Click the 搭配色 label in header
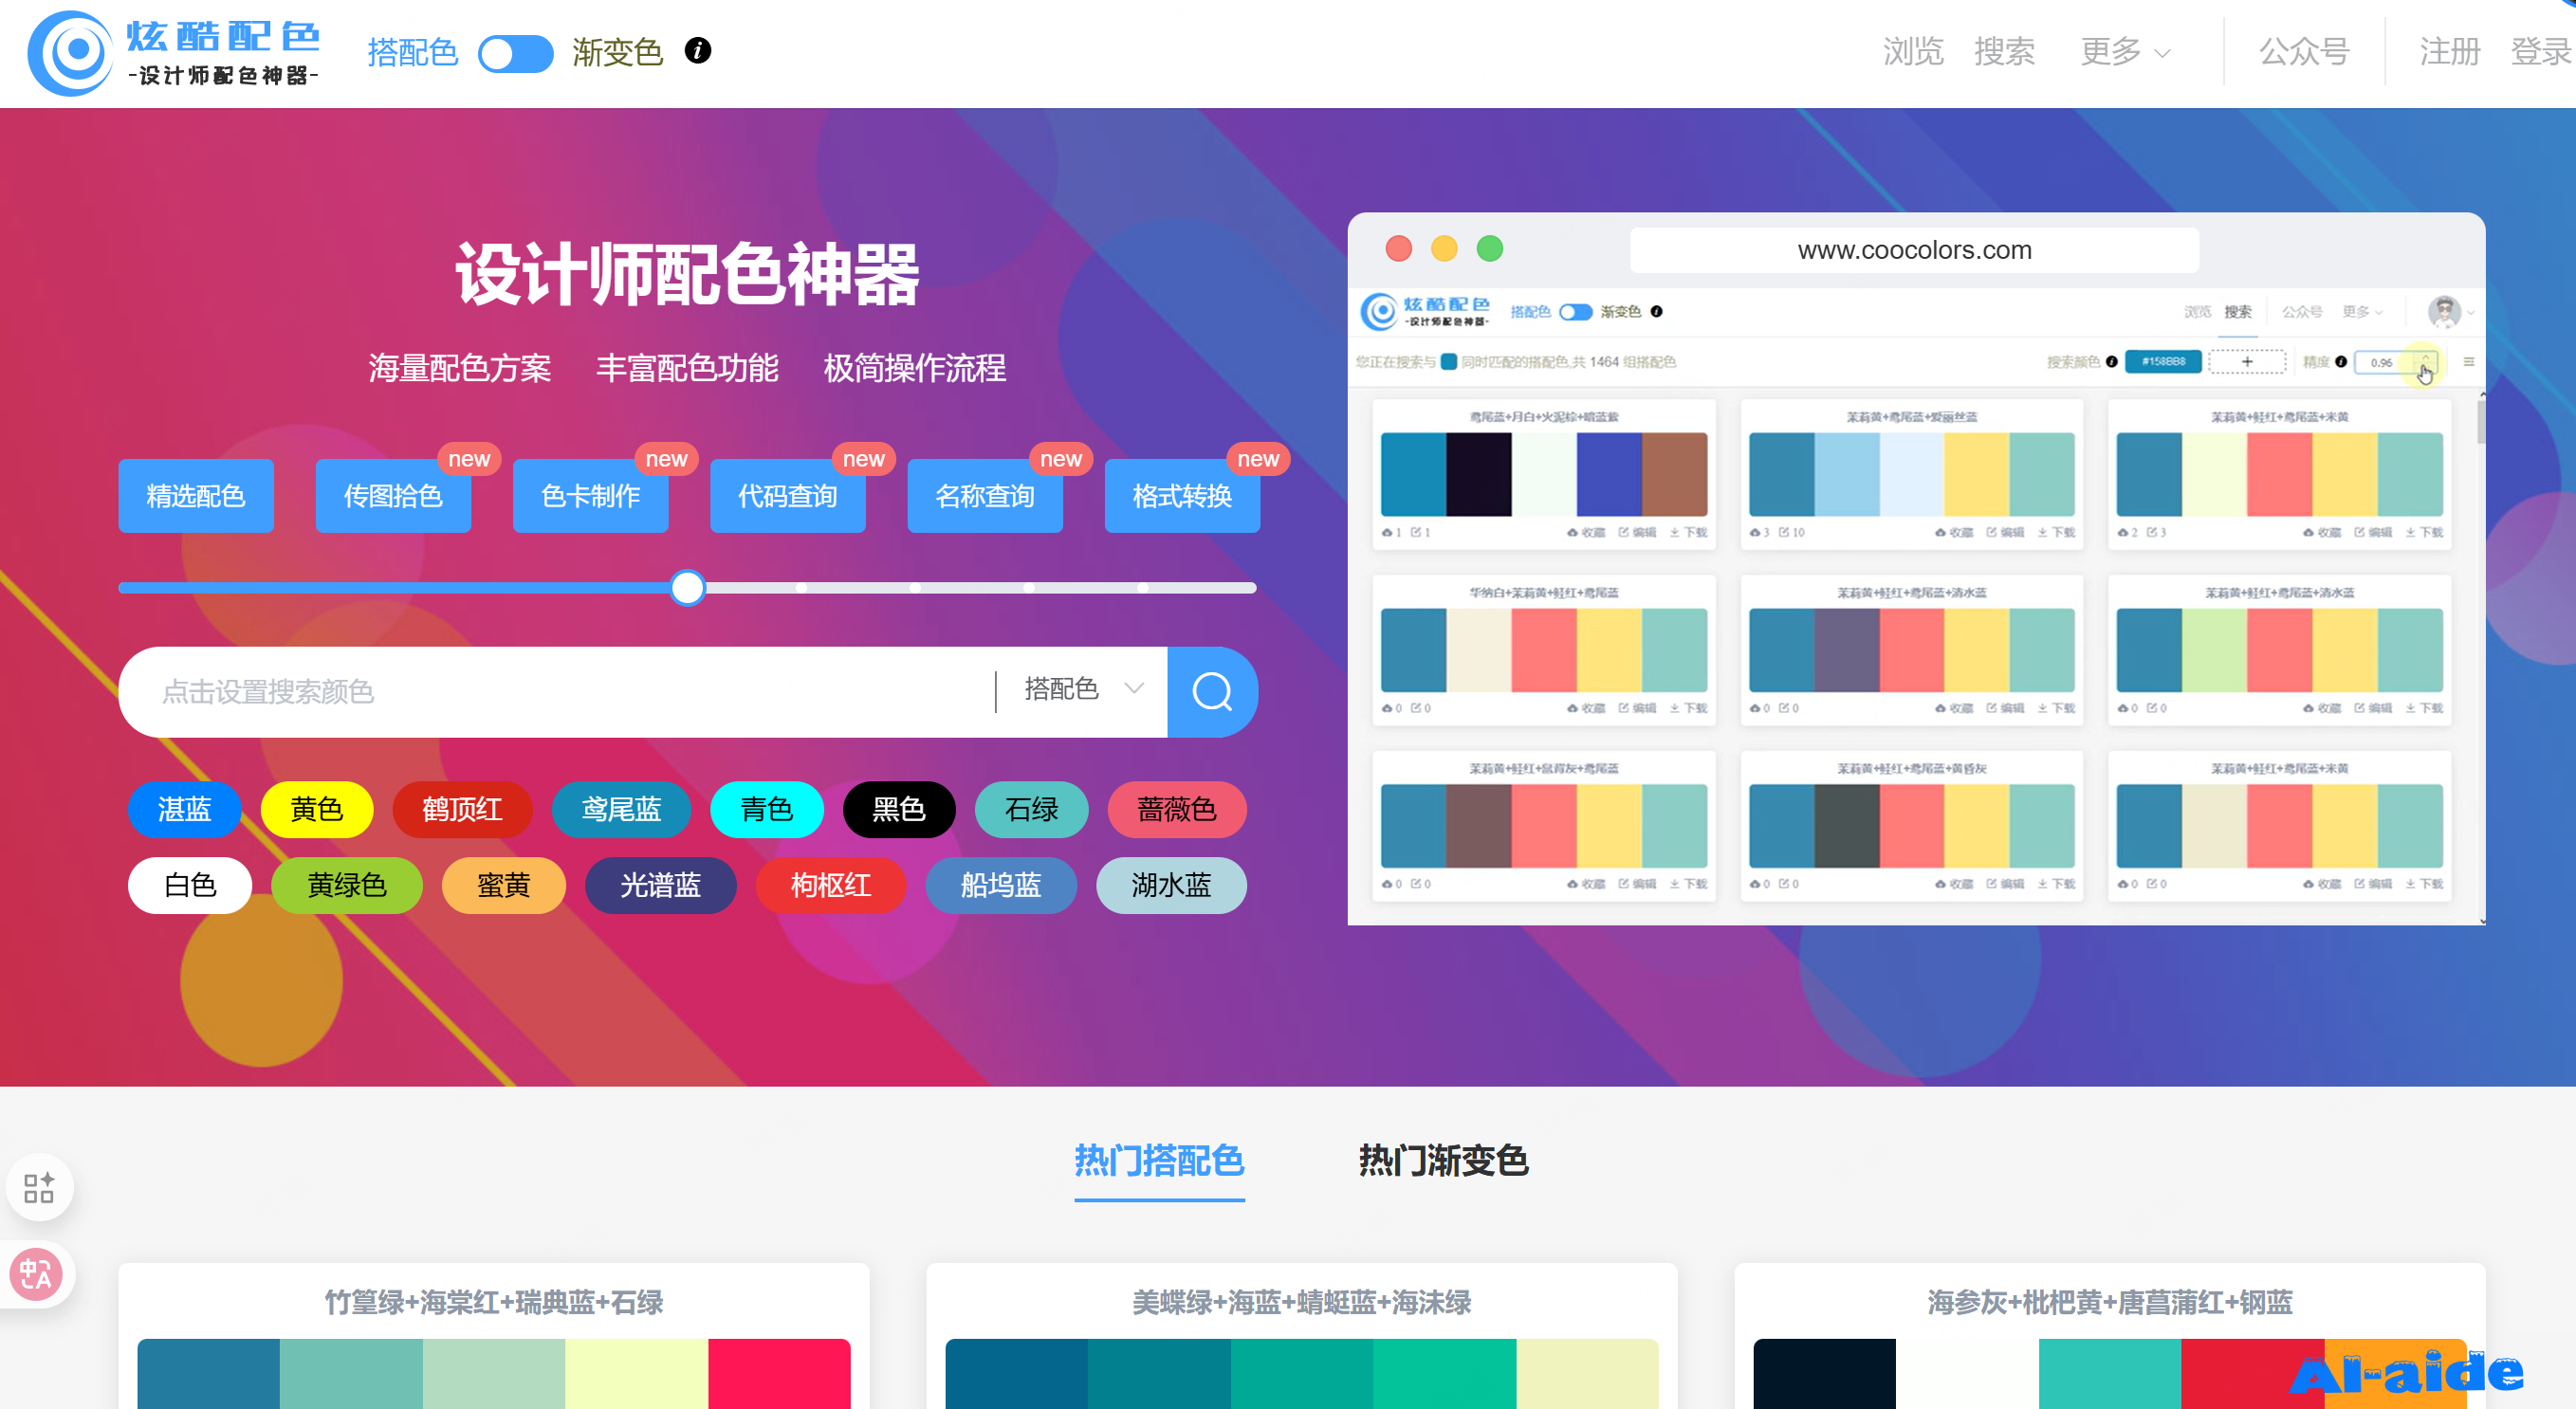2576x1409 pixels. (x=413, y=52)
